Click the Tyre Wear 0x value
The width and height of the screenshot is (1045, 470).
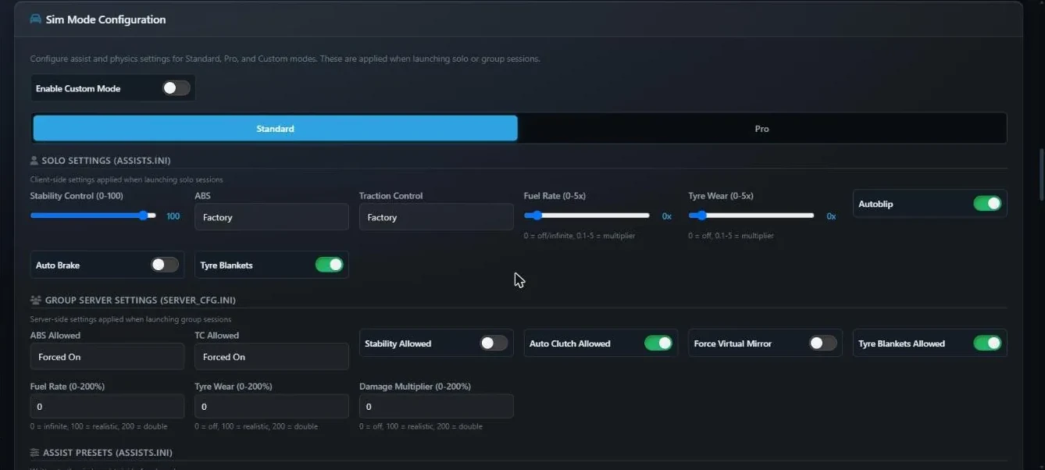tap(831, 216)
